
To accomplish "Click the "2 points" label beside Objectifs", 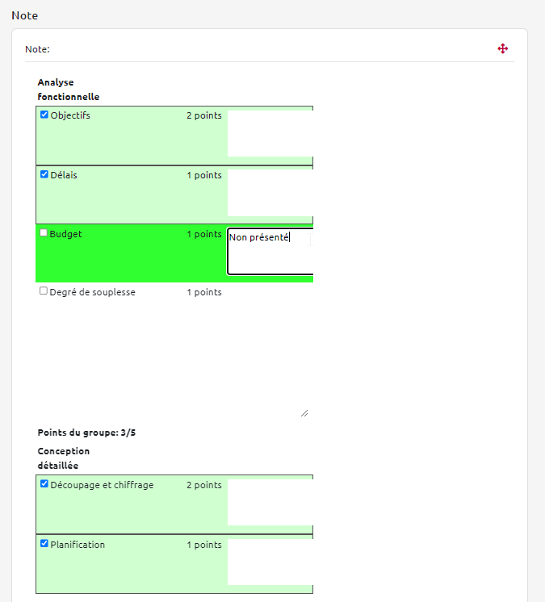I will click(203, 115).
